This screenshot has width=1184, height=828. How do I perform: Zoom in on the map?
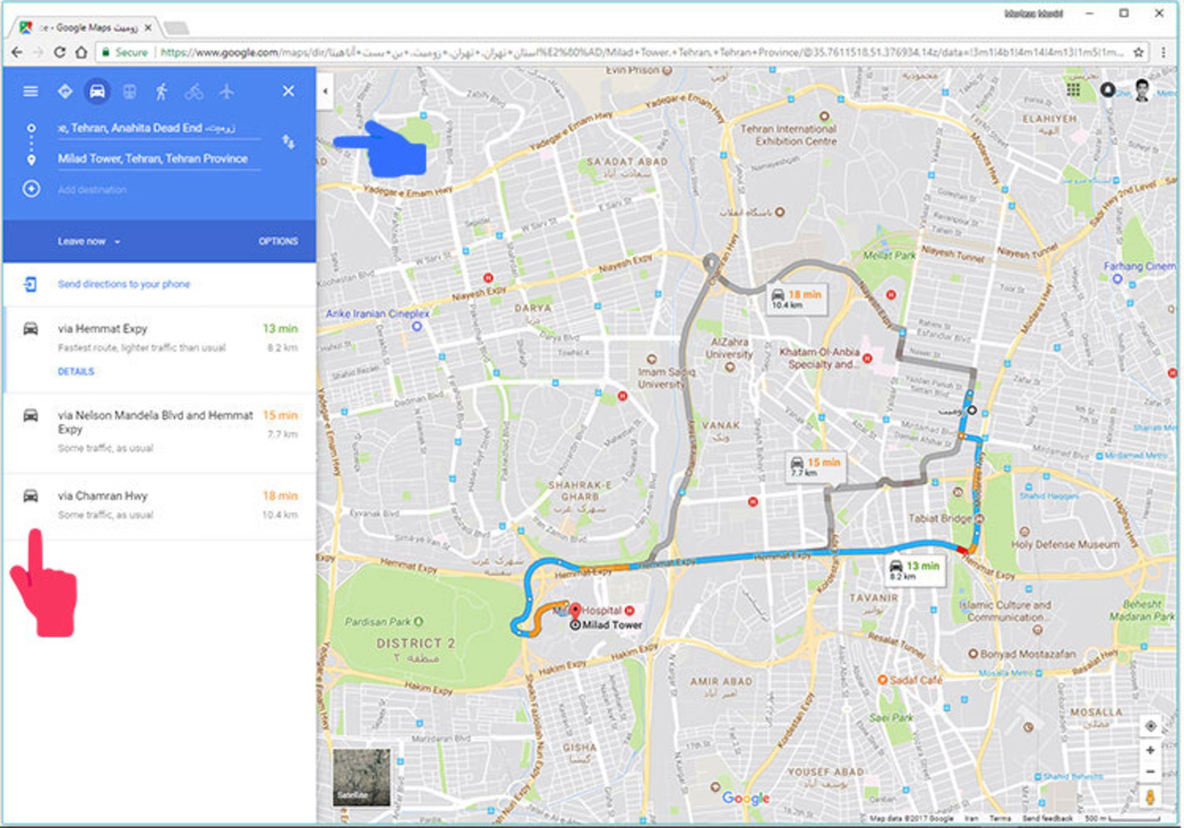point(1150,750)
